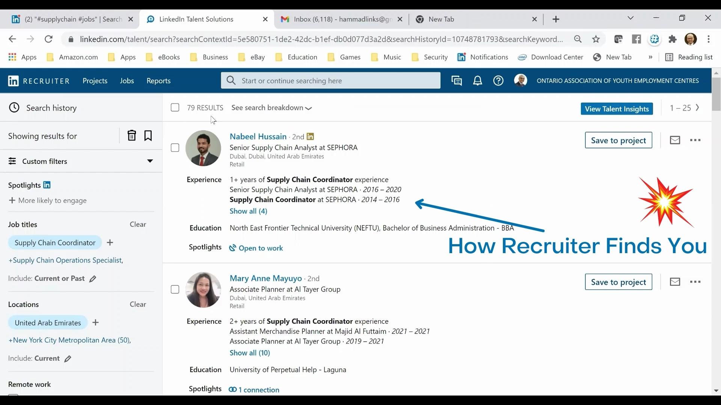721x405 pixels.
Task: Click Mary Anne Mayuyo's profile photo
Action: 203,290
